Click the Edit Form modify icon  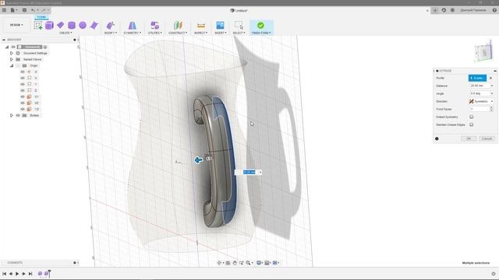pos(111,25)
